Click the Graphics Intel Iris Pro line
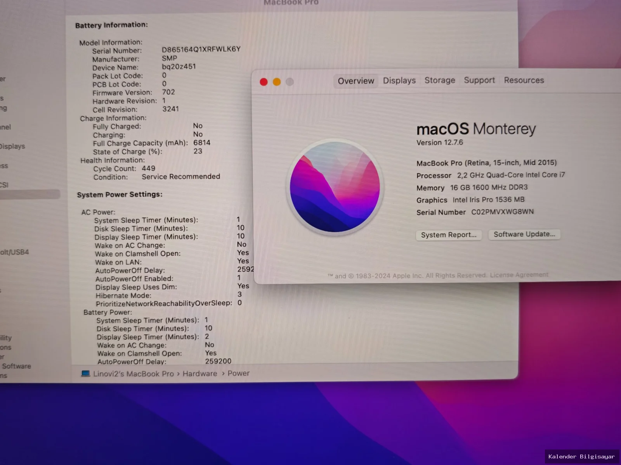This screenshot has height=465, width=621. (x=470, y=200)
